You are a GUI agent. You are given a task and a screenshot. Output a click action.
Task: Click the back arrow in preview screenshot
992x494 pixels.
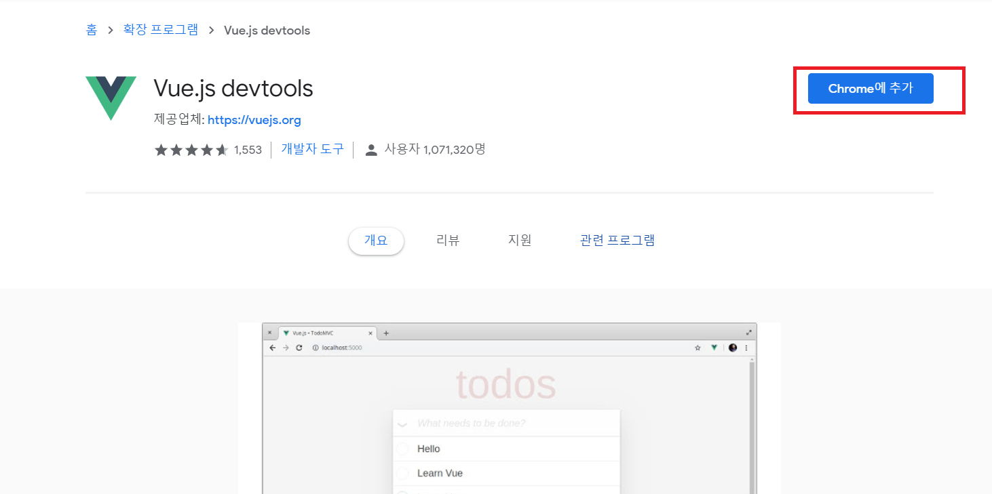coord(273,348)
